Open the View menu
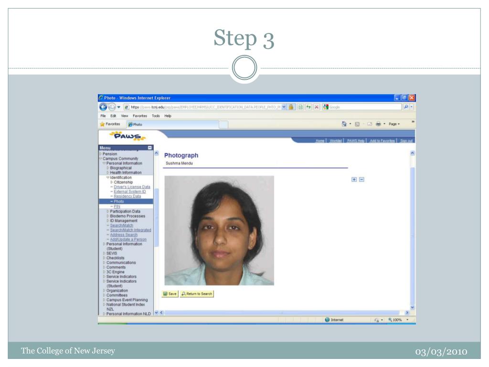Viewport: 489px width, 367px height. point(125,116)
